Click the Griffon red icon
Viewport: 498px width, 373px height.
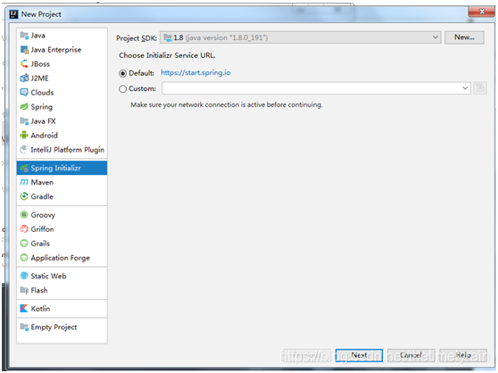(x=24, y=229)
